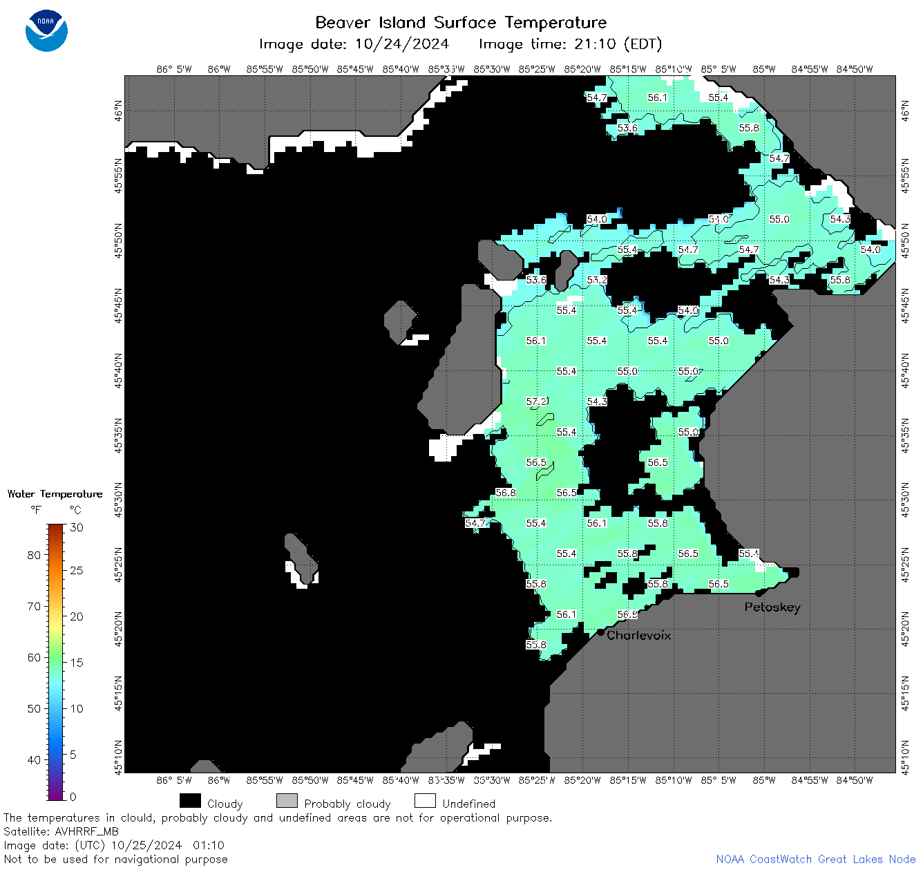The height and width of the screenshot is (870, 923).
Task: Click the 80 Fahrenheit tick on scale
Action: point(34,555)
